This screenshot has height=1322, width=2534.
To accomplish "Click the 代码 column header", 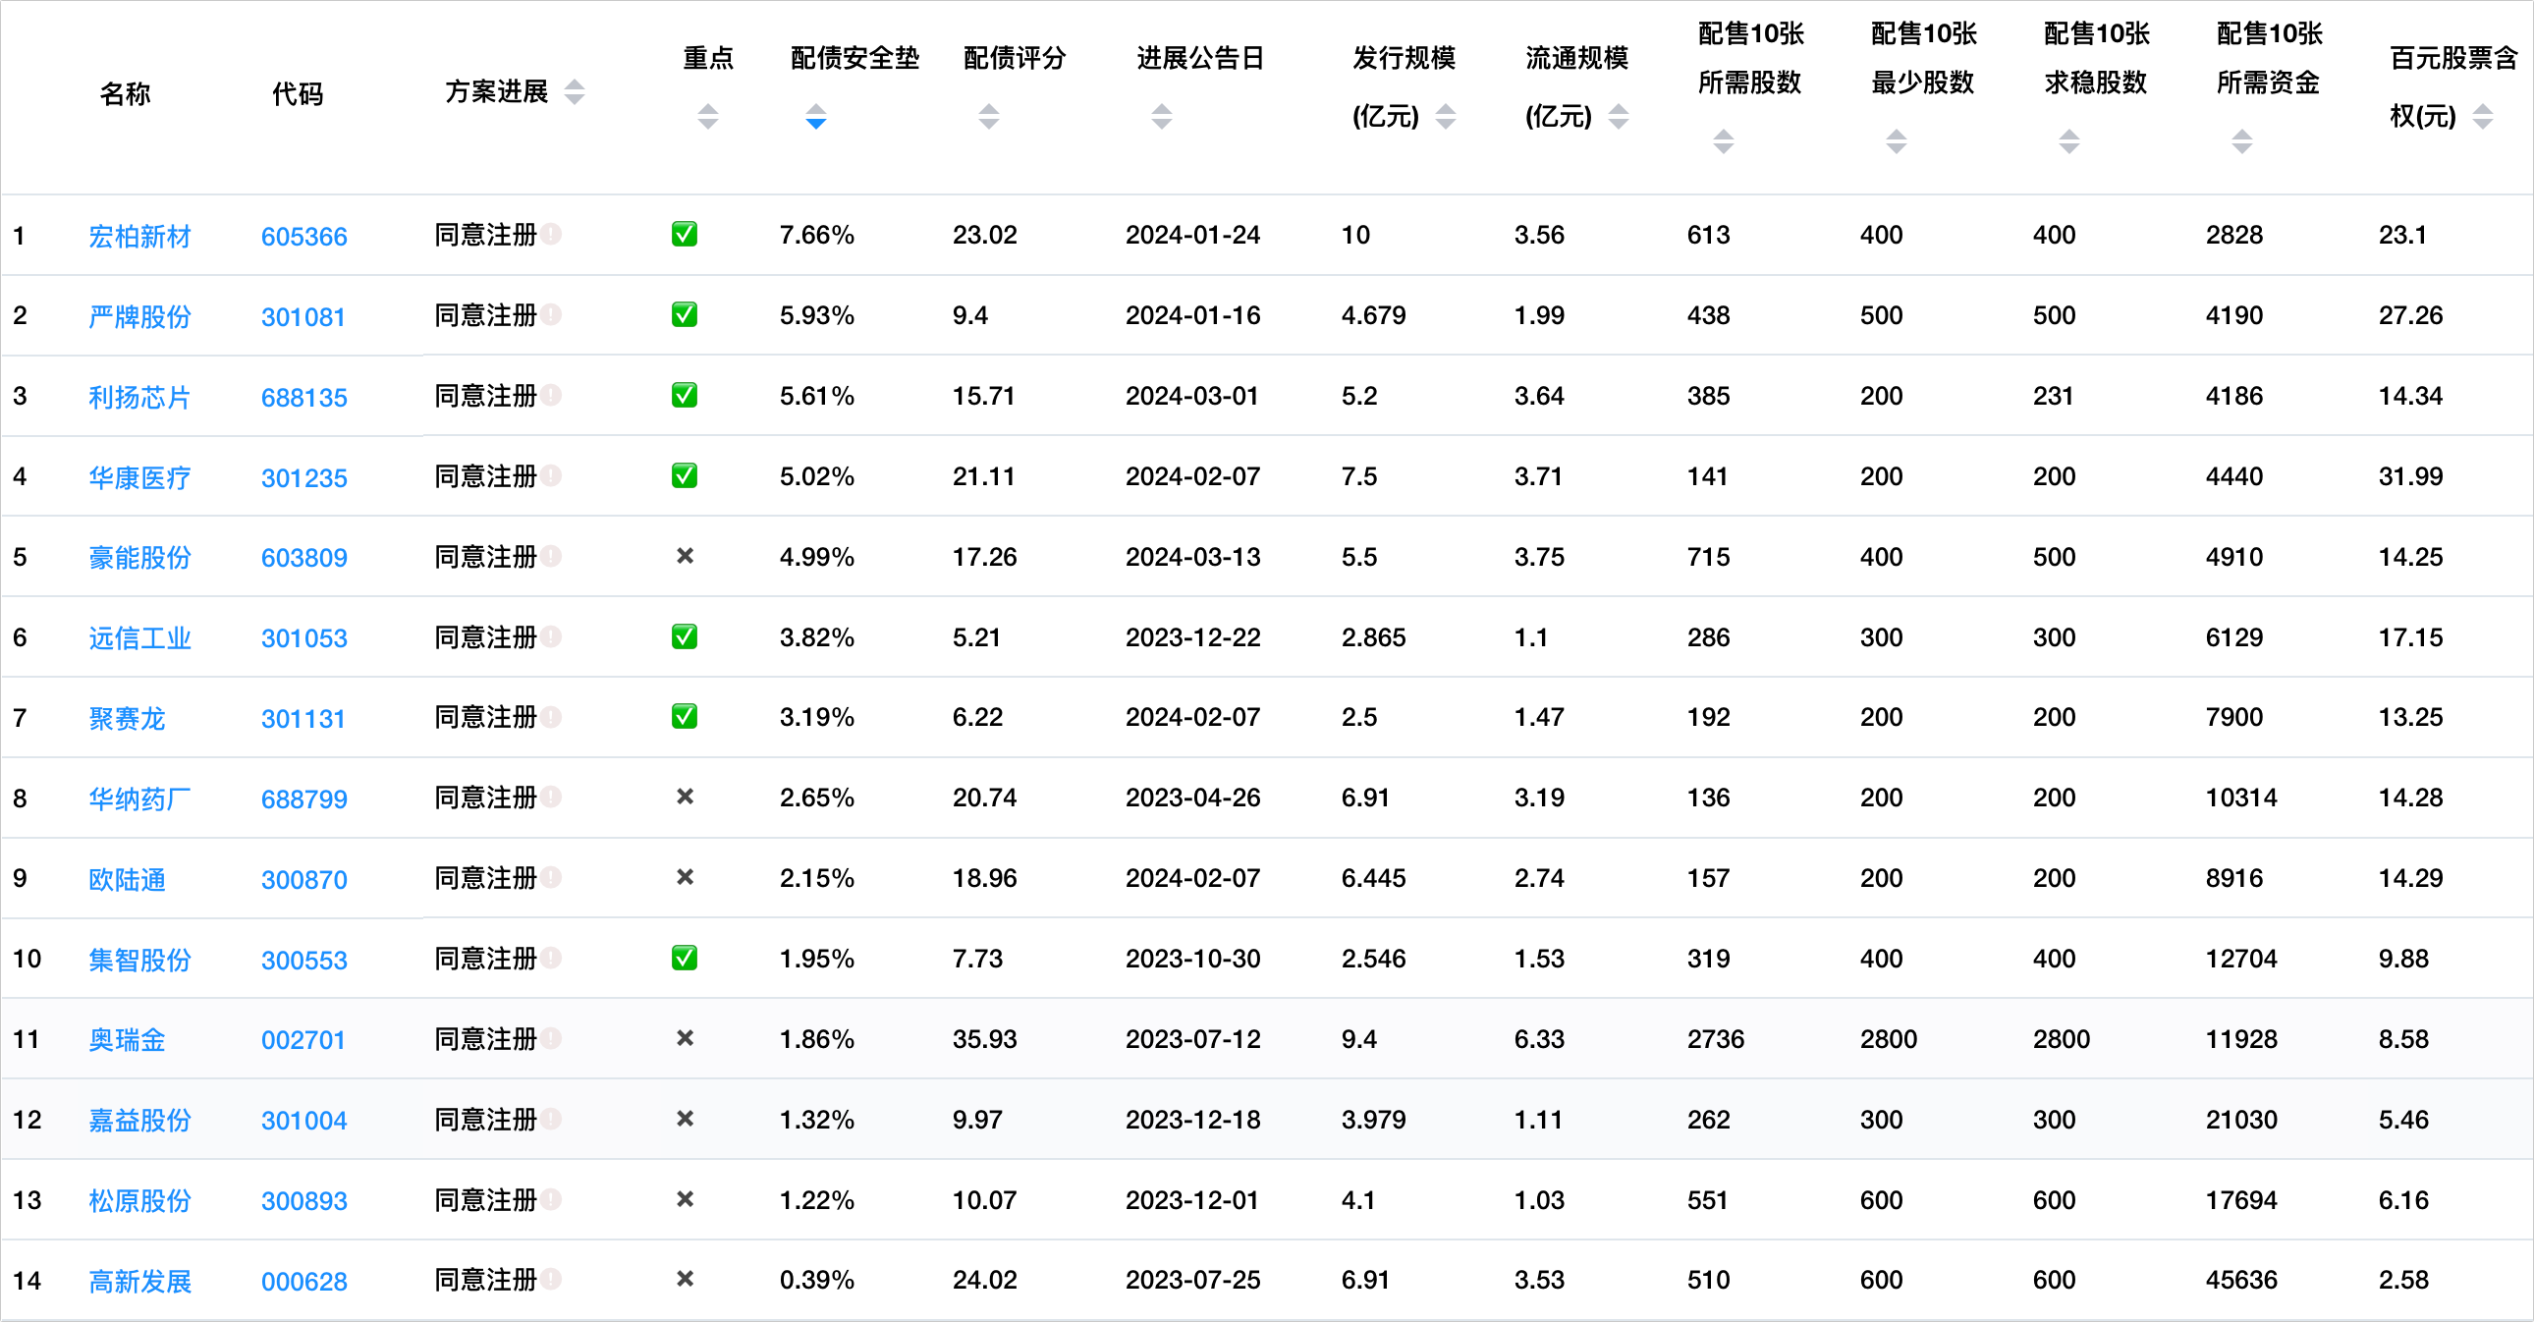I will tap(298, 93).
